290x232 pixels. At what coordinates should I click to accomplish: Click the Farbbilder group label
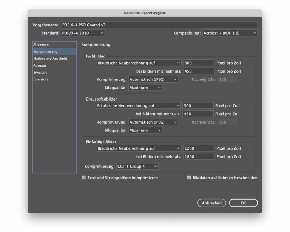95,56
